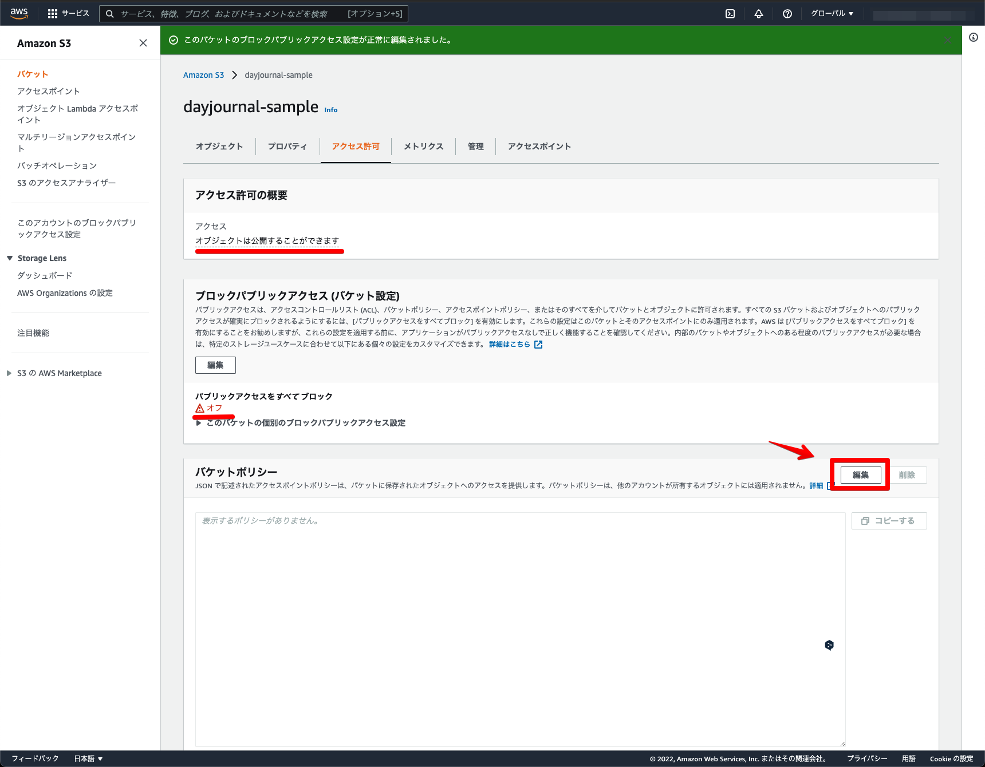Screen dimensions: 985x767
Task: Open the 詳細 link in bucket policy
Action: pos(816,486)
